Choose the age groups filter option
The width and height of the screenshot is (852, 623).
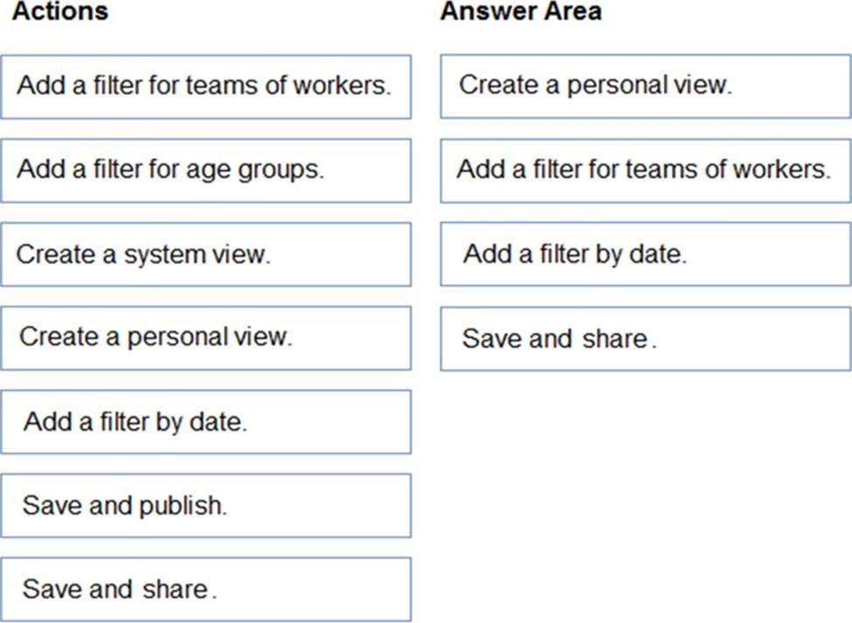click(206, 171)
